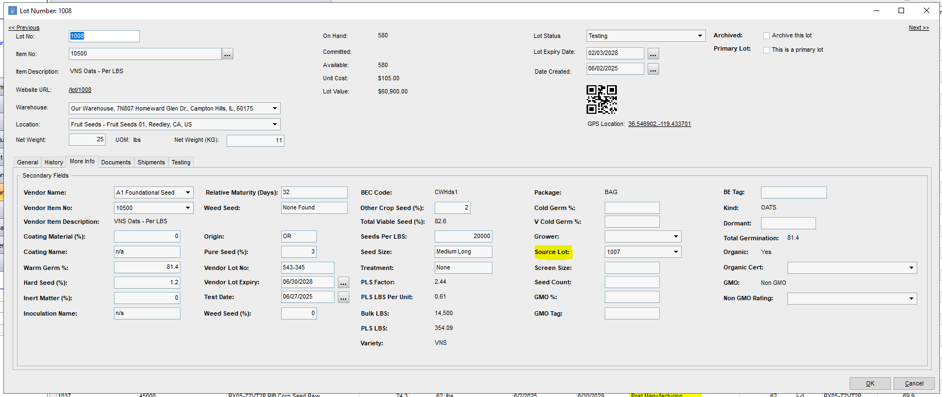Open the Item No lookup ellipsis button
The height and width of the screenshot is (397, 942).
[227, 54]
